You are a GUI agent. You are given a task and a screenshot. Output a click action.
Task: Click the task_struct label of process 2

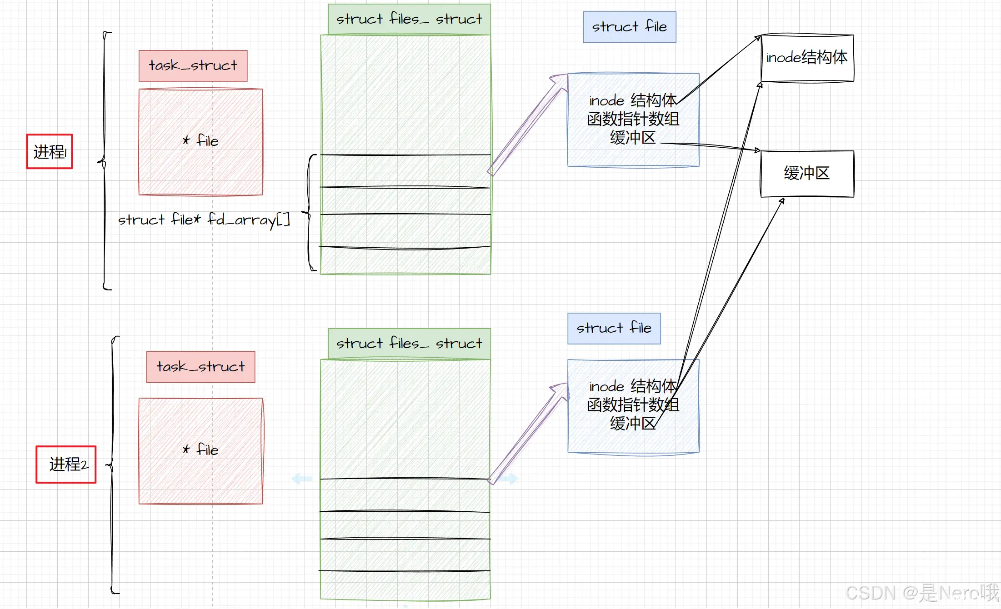[201, 367]
